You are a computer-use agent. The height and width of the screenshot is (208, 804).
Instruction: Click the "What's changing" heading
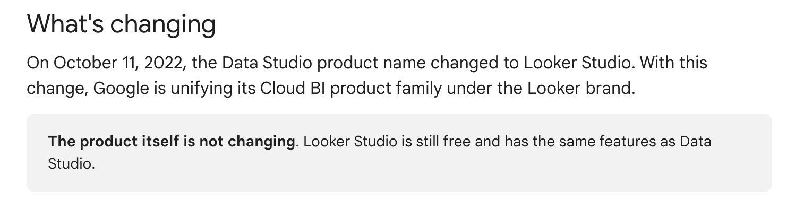coord(121,24)
